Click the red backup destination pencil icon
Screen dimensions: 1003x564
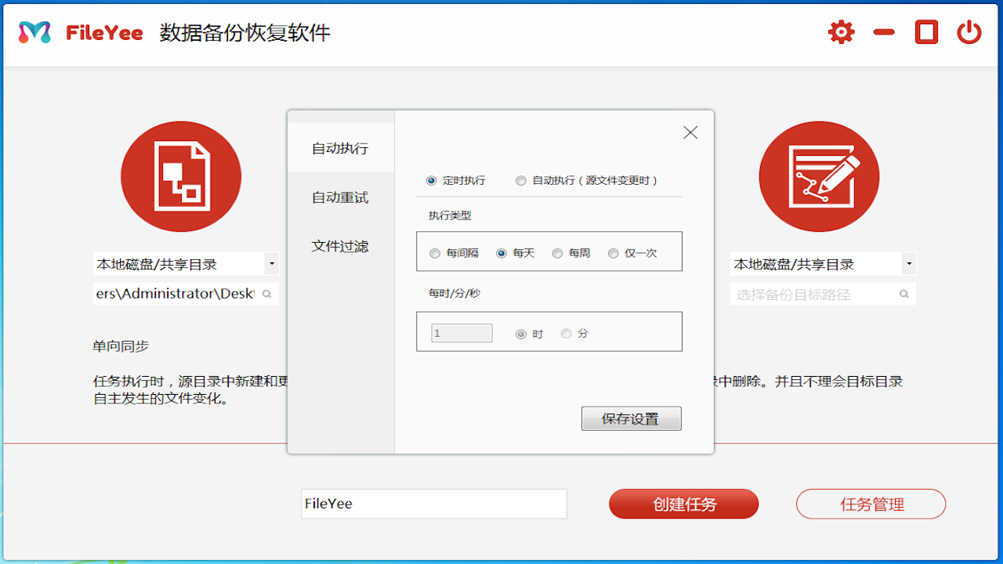coord(819,175)
